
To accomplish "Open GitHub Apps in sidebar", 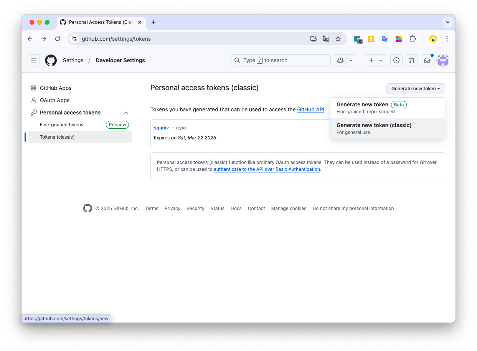I will (x=56, y=88).
